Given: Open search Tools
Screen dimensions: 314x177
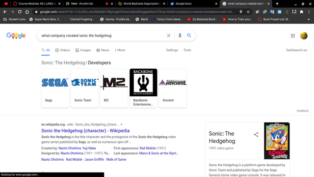Looking at the screenshot, I should 187,50.
